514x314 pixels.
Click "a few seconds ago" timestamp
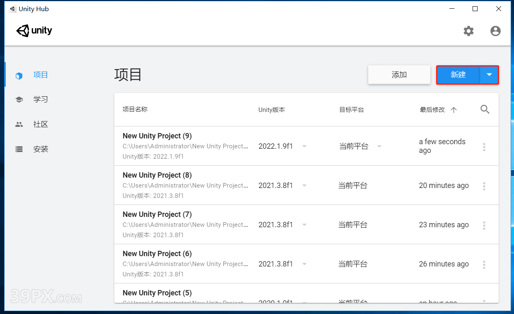(442, 146)
